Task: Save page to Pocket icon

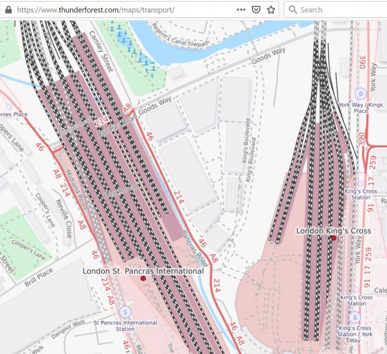Action: pyautogui.click(x=256, y=9)
